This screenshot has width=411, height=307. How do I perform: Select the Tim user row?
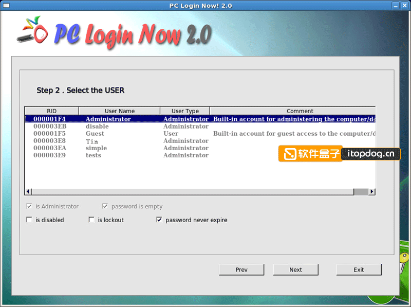click(x=200, y=141)
